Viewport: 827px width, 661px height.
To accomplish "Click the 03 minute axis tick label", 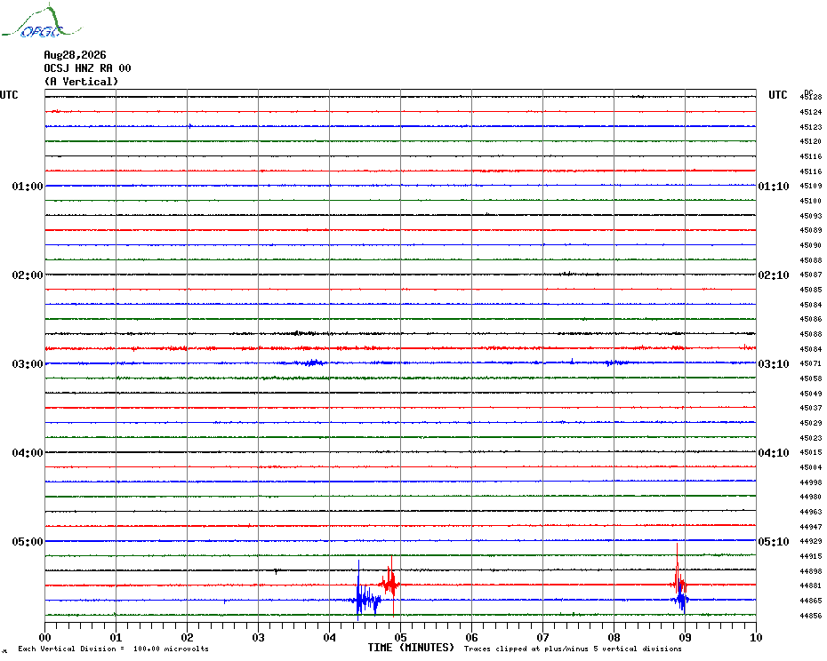I will coord(259,637).
